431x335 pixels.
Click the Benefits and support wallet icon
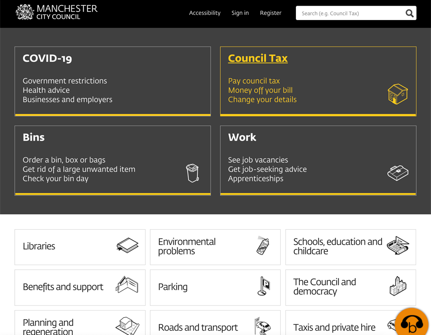[127, 286]
